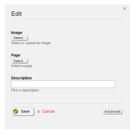Focus the Description text field
Screen dimensions: 135x134
point(63,84)
